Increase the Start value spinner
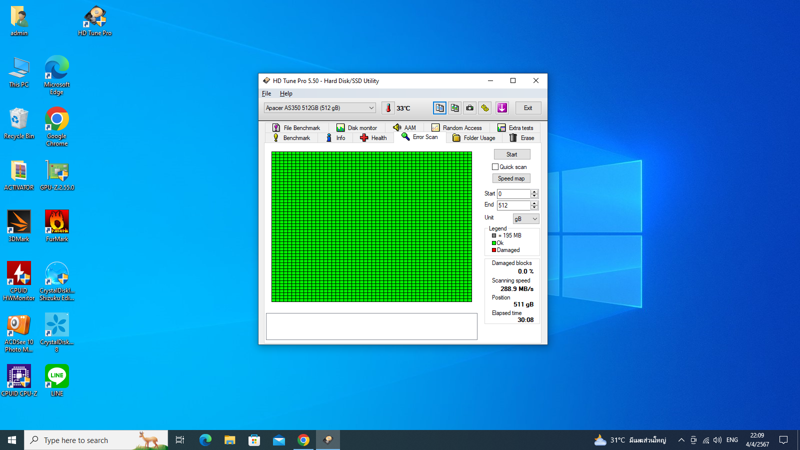Image resolution: width=800 pixels, height=450 pixels. (x=534, y=191)
